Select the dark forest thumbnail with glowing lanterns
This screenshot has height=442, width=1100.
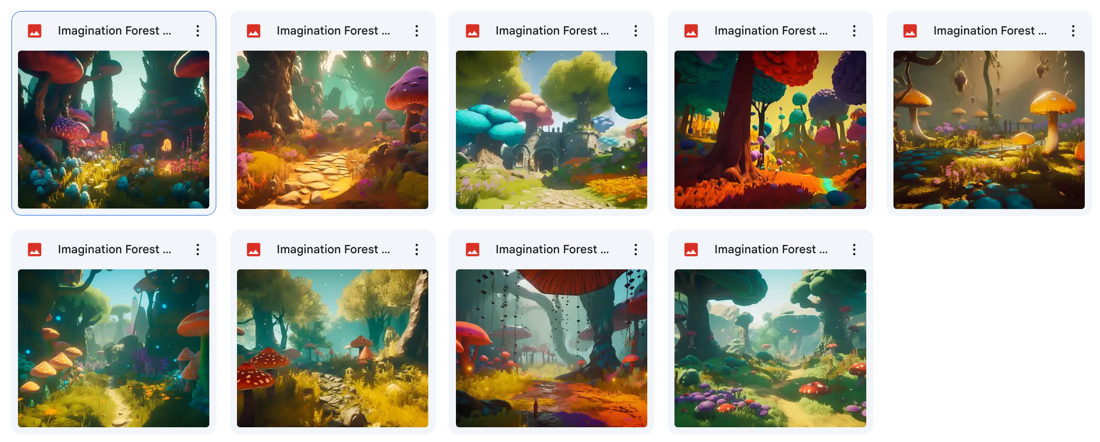pyautogui.click(x=113, y=129)
